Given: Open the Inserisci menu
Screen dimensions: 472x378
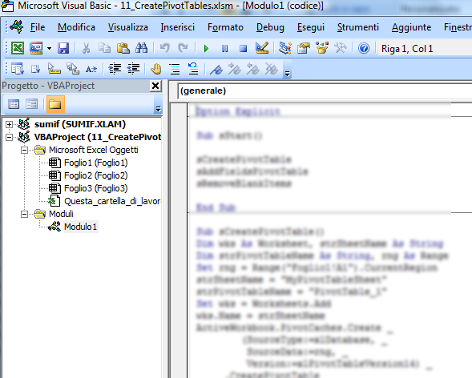Looking at the screenshot, I should coord(178,27).
